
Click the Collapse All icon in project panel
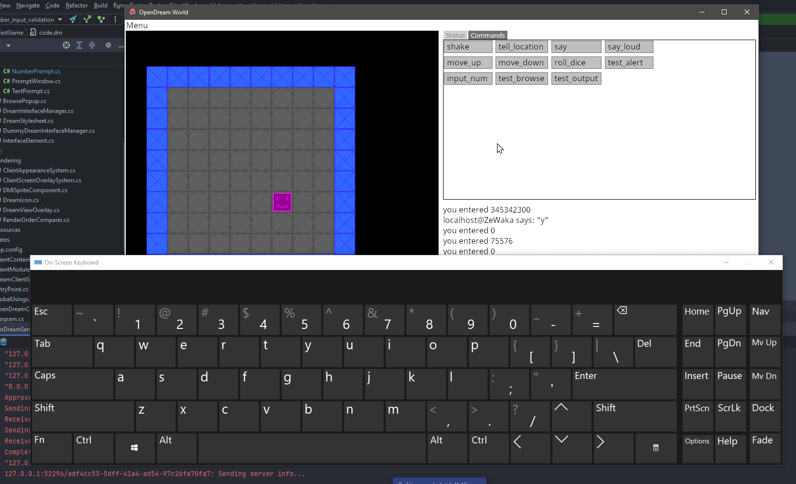tap(92, 45)
